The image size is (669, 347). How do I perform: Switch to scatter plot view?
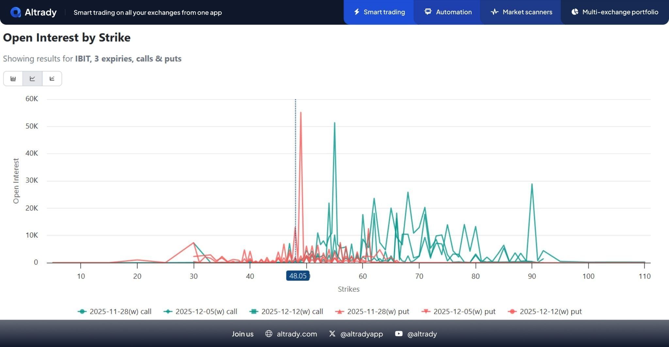tap(52, 79)
